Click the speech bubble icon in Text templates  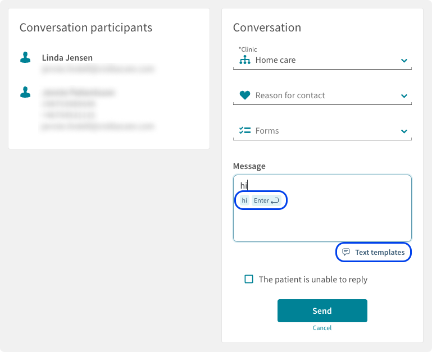click(x=345, y=252)
